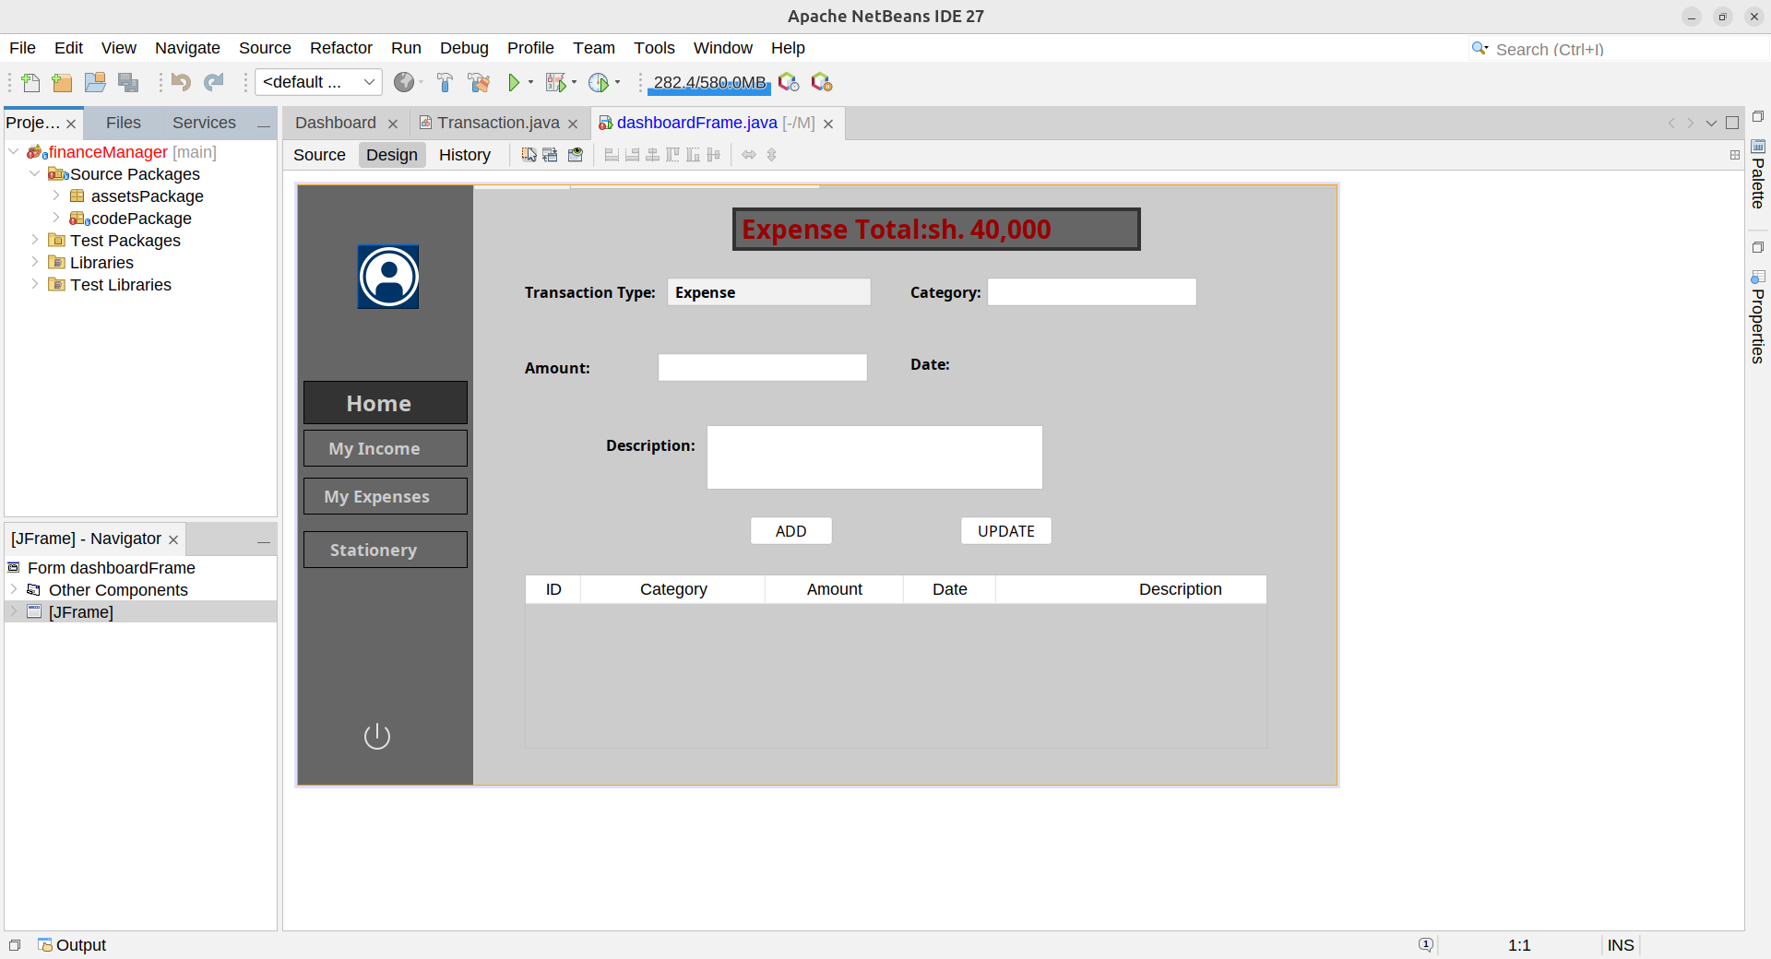Profile the project with the clock icon
Viewport: 1771px width, 959px height.
[x=600, y=82]
